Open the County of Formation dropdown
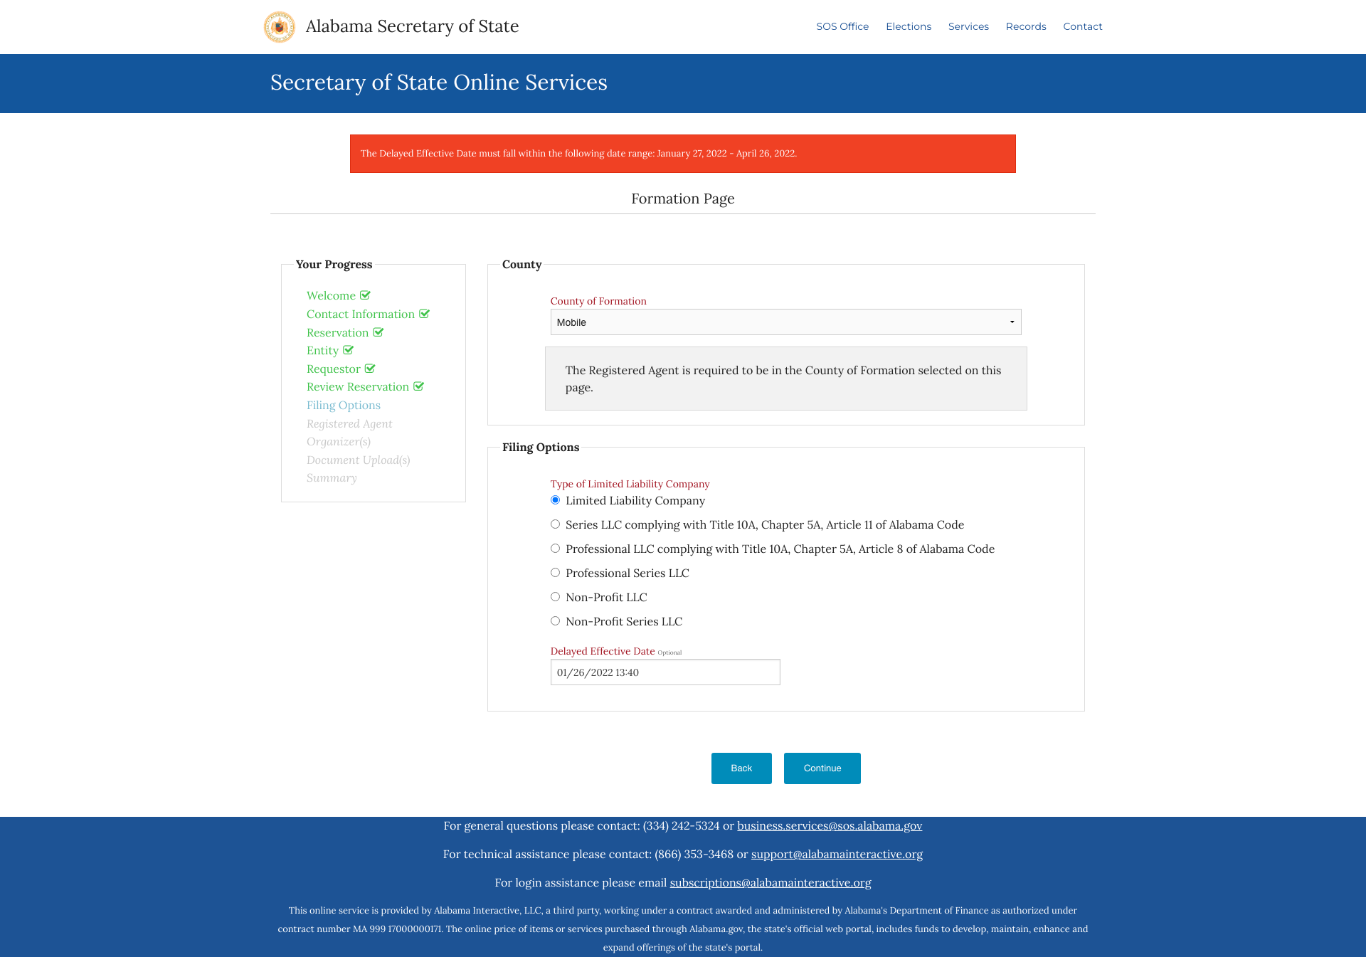Screen dimensions: 1366x957 785,322
